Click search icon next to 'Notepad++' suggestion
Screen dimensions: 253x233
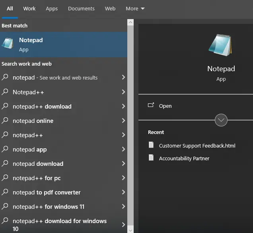(5, 92)
